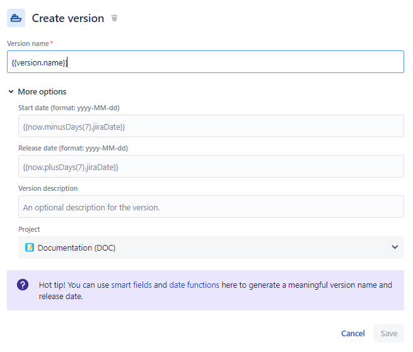Viewport: 413px width, 352px height.
Task: Click the Version description label
Action: pyautogui.click(x=48, y=188)
